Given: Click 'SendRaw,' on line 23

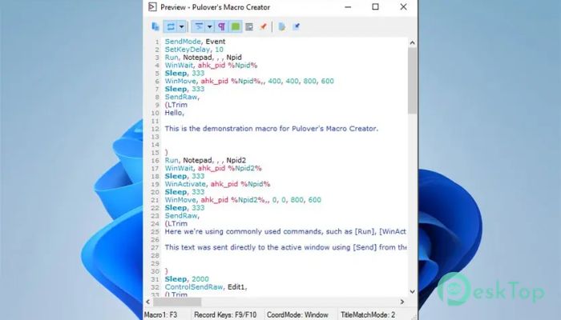Looking at the screenshot, I should click(x=182, y=216).
